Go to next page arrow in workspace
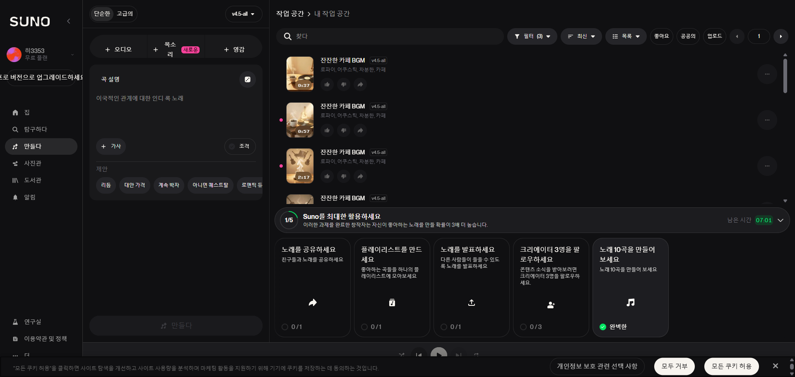Viewport: 795px width, 377px height. pos(781,36)
